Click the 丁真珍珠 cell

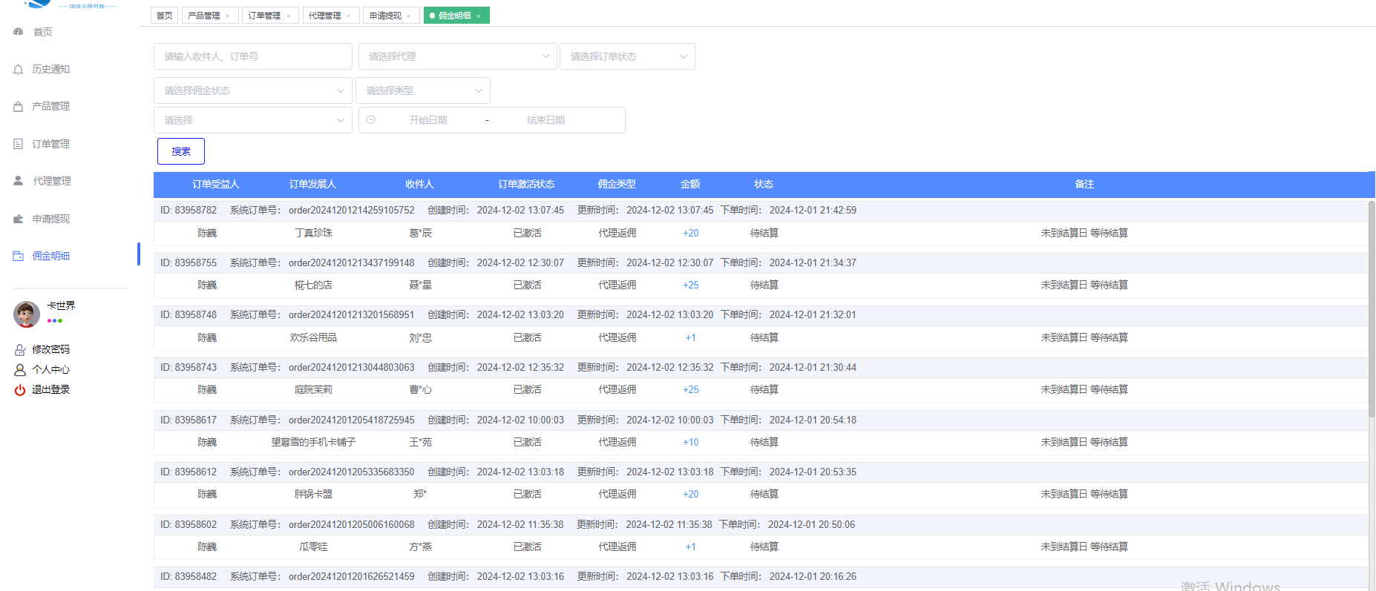313,233
